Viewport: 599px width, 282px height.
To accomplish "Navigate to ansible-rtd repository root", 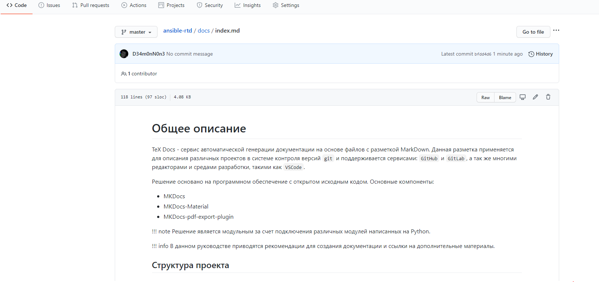I will (x=178, y=30).
